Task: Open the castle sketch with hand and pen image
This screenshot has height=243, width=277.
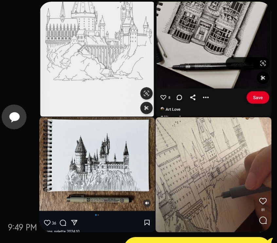Action: pyautogui.click(x=213, y=175)
